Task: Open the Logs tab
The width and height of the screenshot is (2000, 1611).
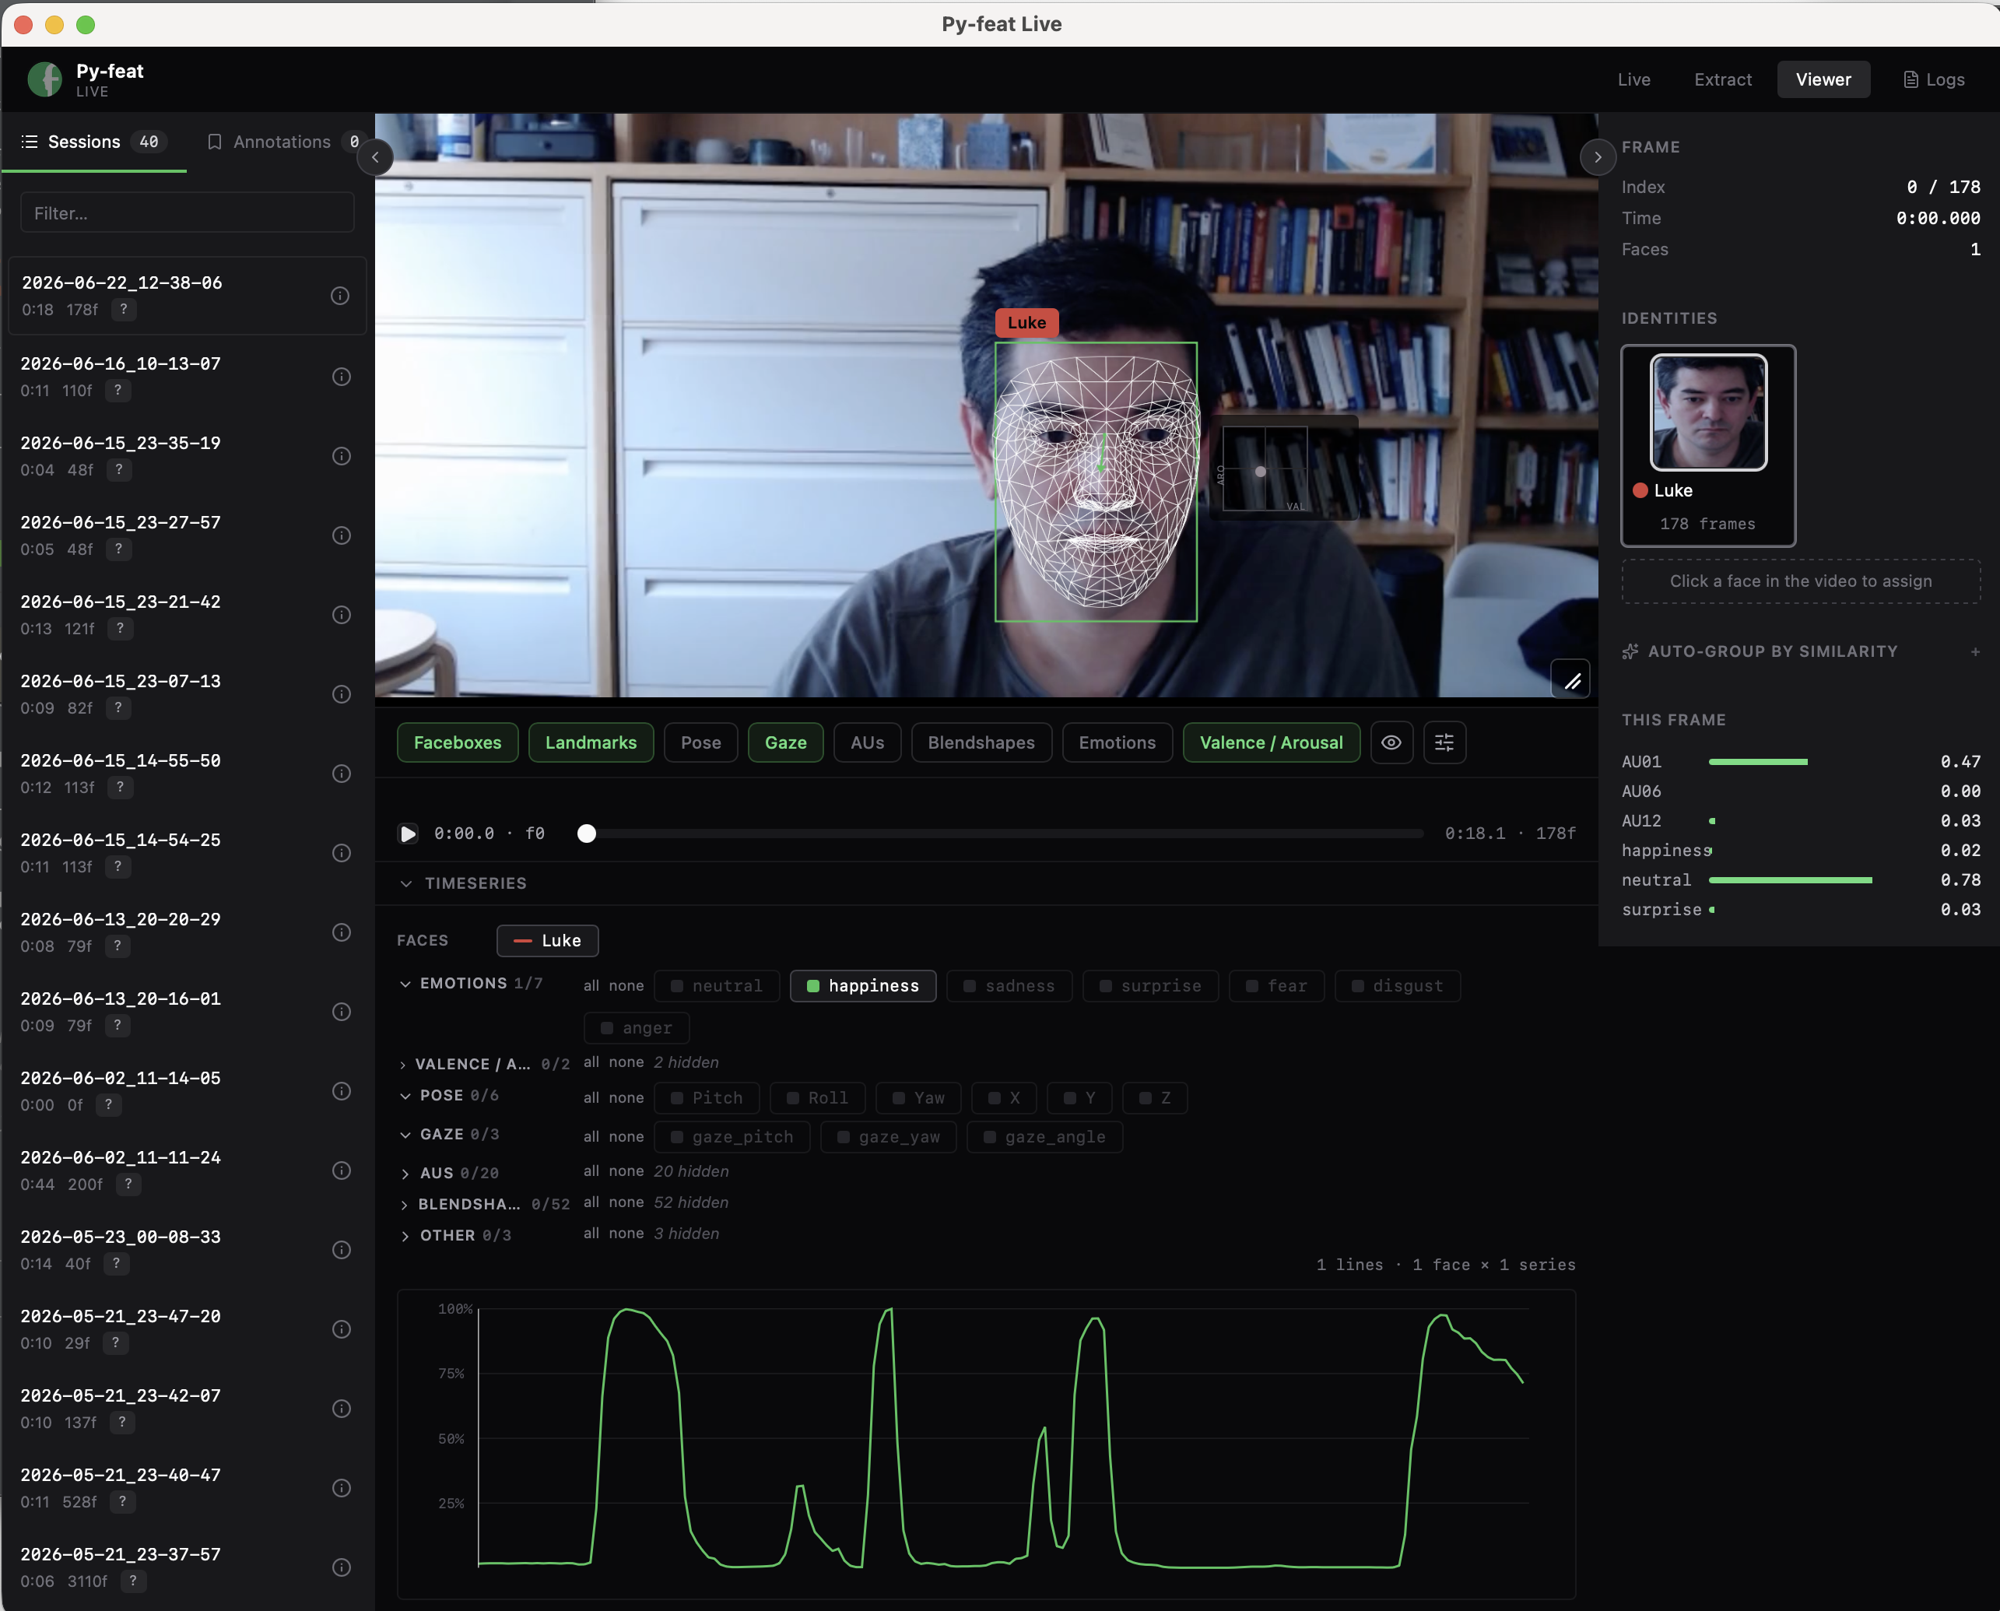Action: (1933, 80)
